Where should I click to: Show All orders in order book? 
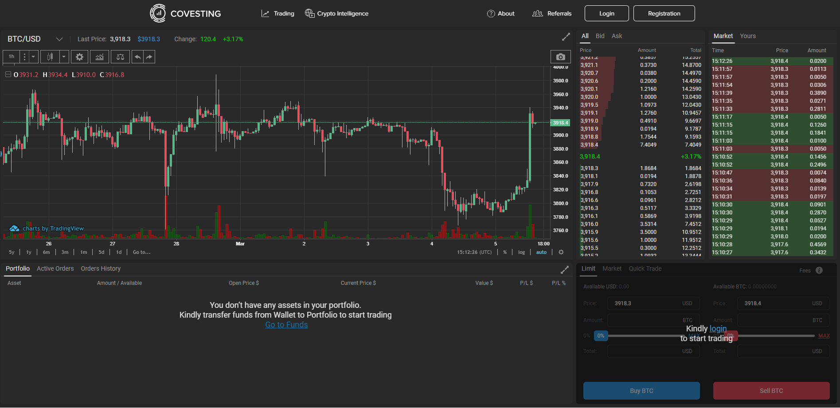(x=585, y=36)
